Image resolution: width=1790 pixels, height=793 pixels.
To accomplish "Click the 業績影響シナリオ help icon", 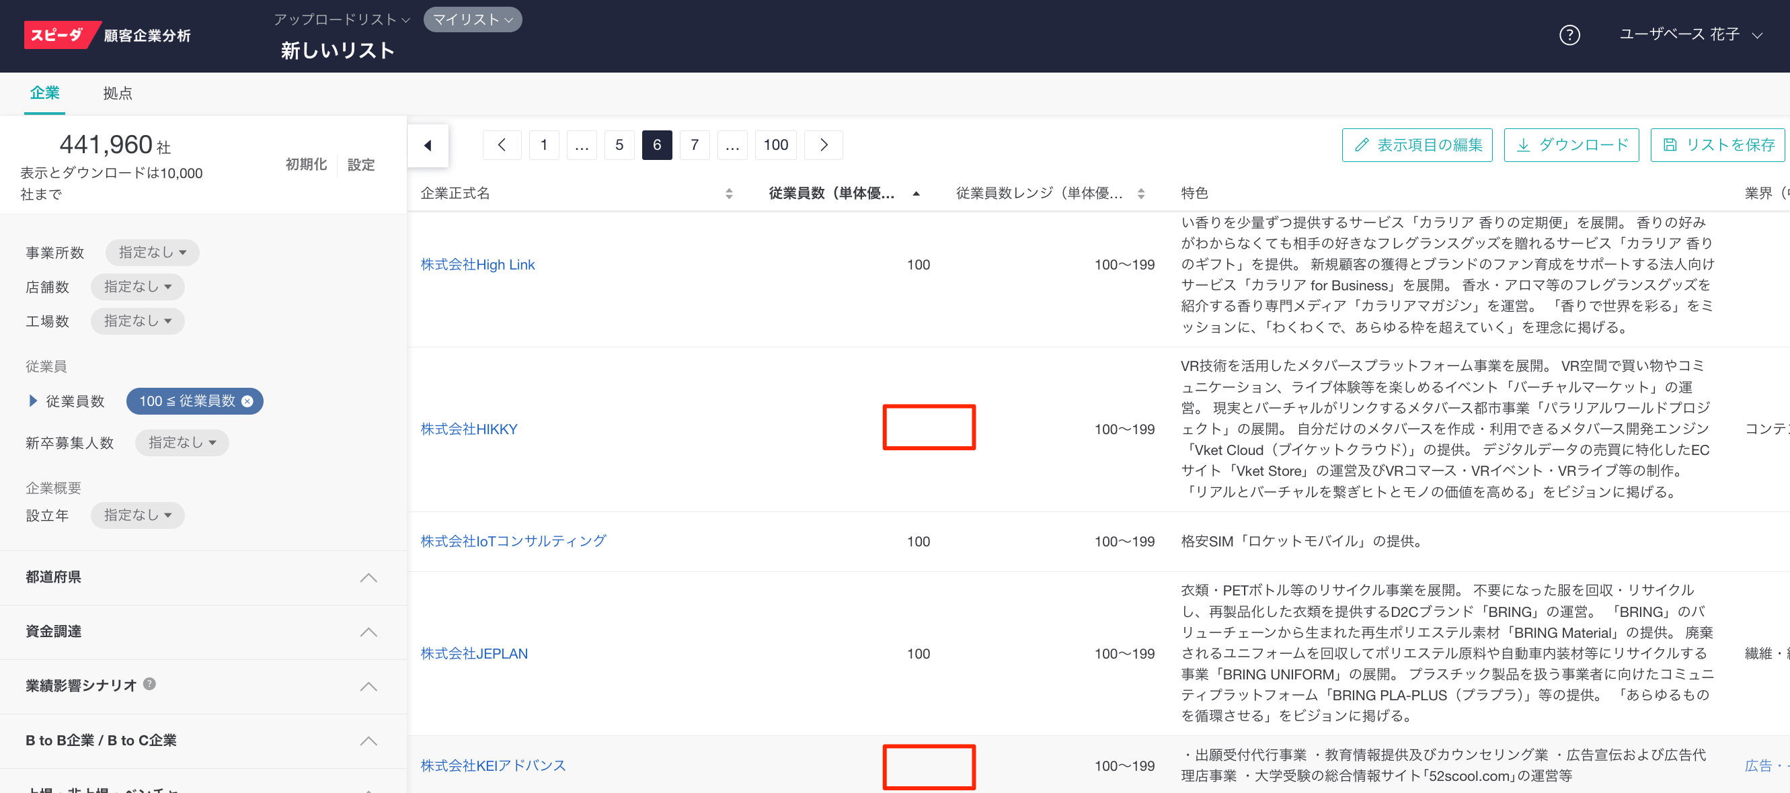I will pos(149,684).
